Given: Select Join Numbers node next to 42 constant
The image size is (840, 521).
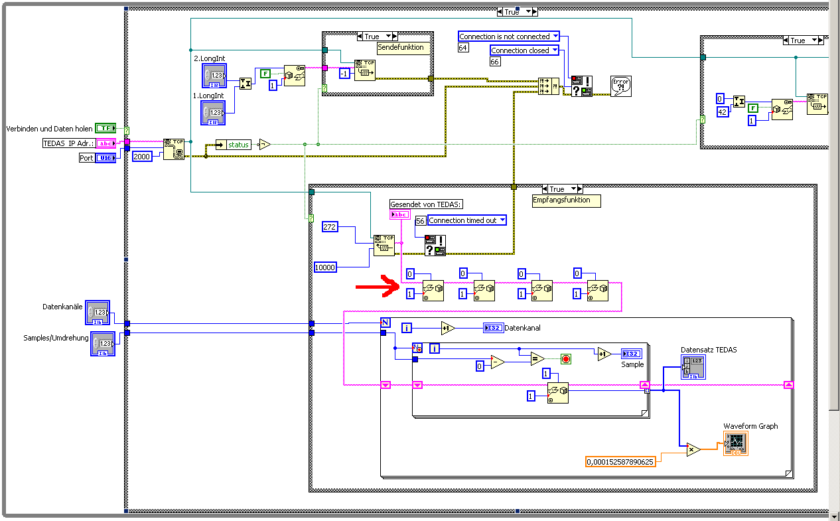Looking at the screenshot, I should pyautogui.click(x=739, y=101).
